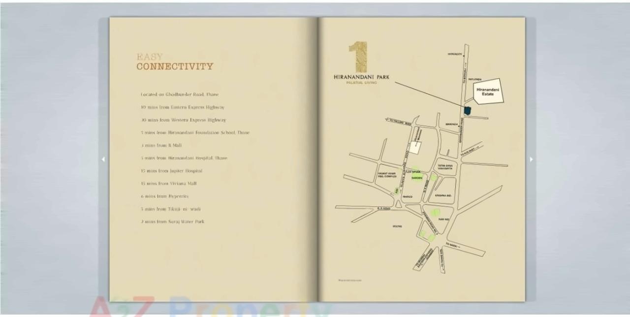Image resolution: width=630 pixels, height=317 pixels.
Task: Click the green Garden patch on the map
Action: click(417, 178)
